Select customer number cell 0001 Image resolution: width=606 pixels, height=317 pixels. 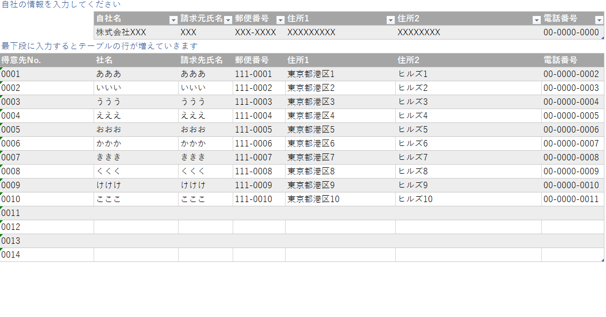[x=11, y=74]
